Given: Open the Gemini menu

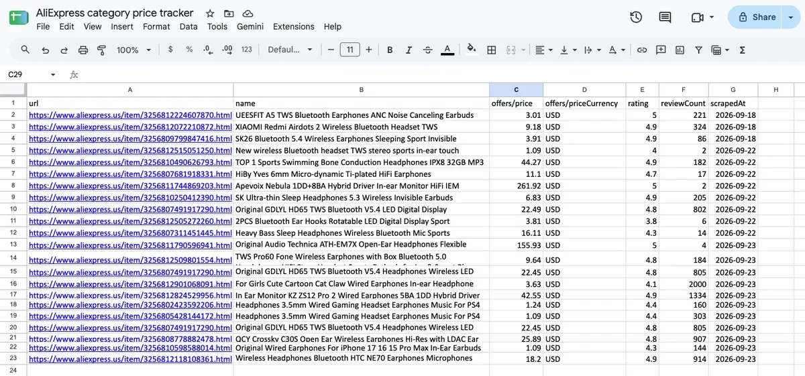Looking at the screenshot, I should coord(250,27).
